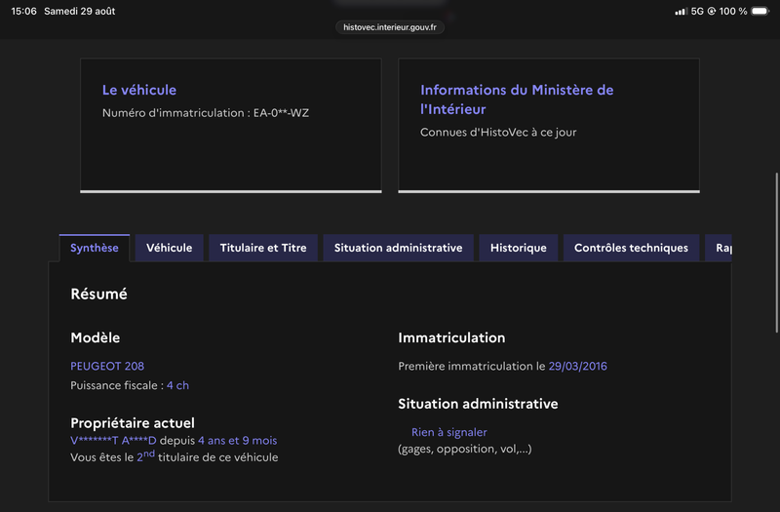Tap the battery icon in status bar
The image size is (780, 512).
click(760, 11)
